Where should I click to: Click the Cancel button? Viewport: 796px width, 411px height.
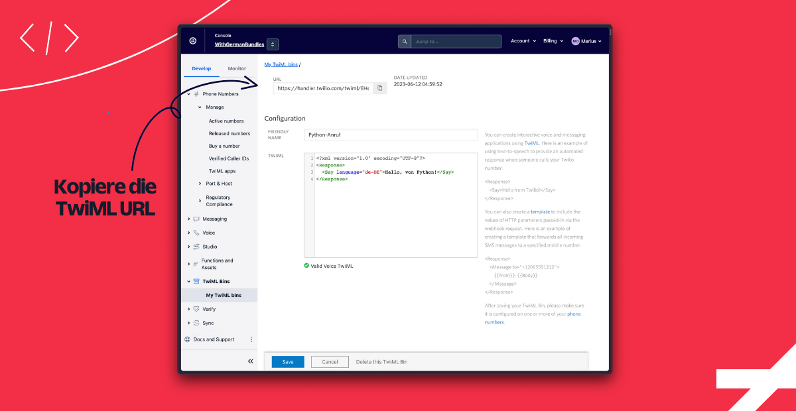click(330, 362)
